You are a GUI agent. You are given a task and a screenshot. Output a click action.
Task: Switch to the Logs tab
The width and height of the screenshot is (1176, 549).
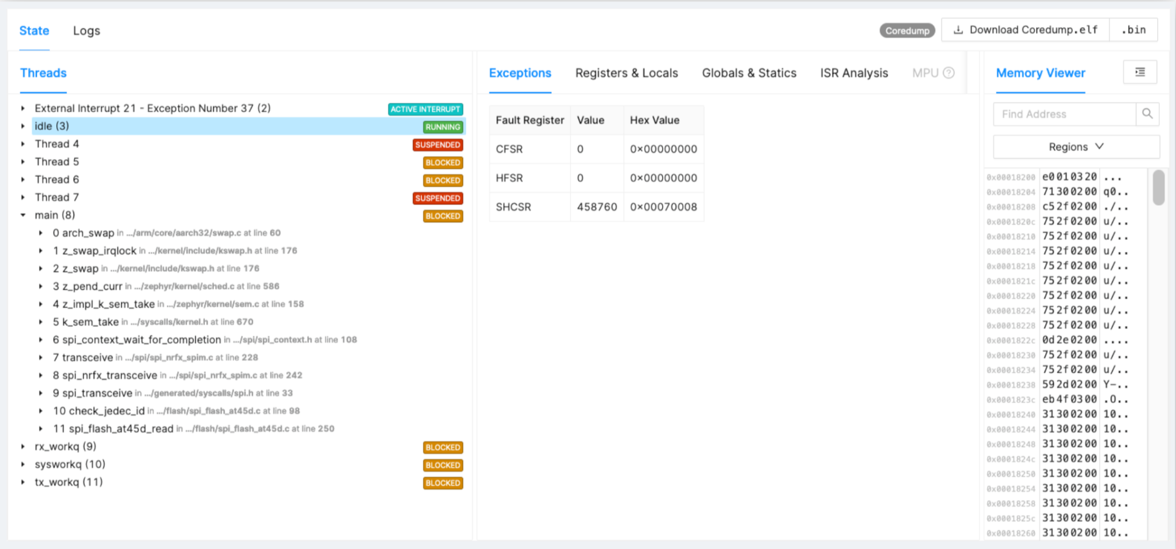pos(86,30)
